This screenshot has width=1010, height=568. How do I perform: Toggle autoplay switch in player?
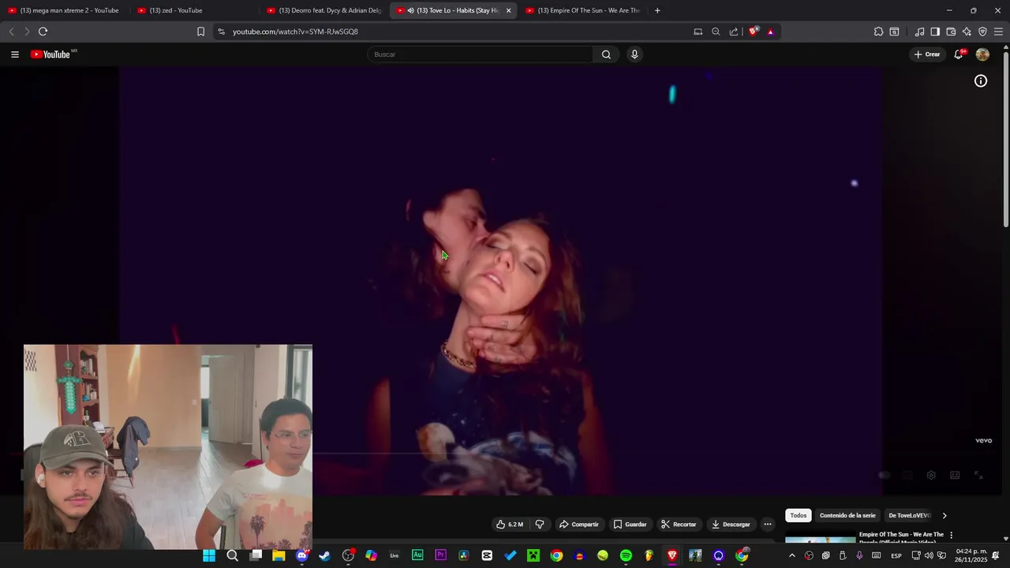(x=885, y=475)
